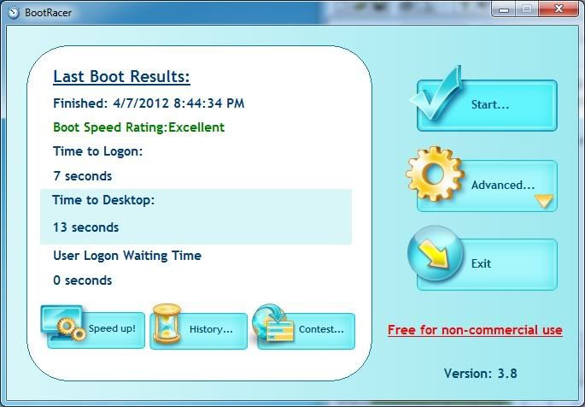Image resolution: width=585 pixels, height=407 pixels.
Task: Click the hourglass History icon
Action: (x=167, y=323)
